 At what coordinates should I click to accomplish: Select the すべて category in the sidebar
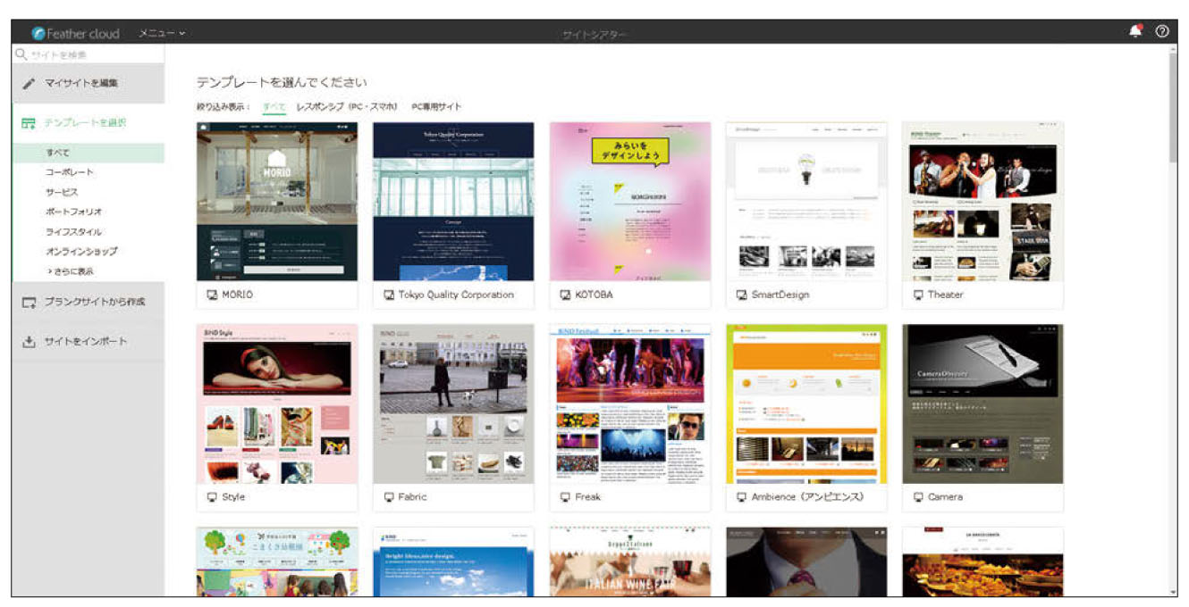(x=88, y=153)
